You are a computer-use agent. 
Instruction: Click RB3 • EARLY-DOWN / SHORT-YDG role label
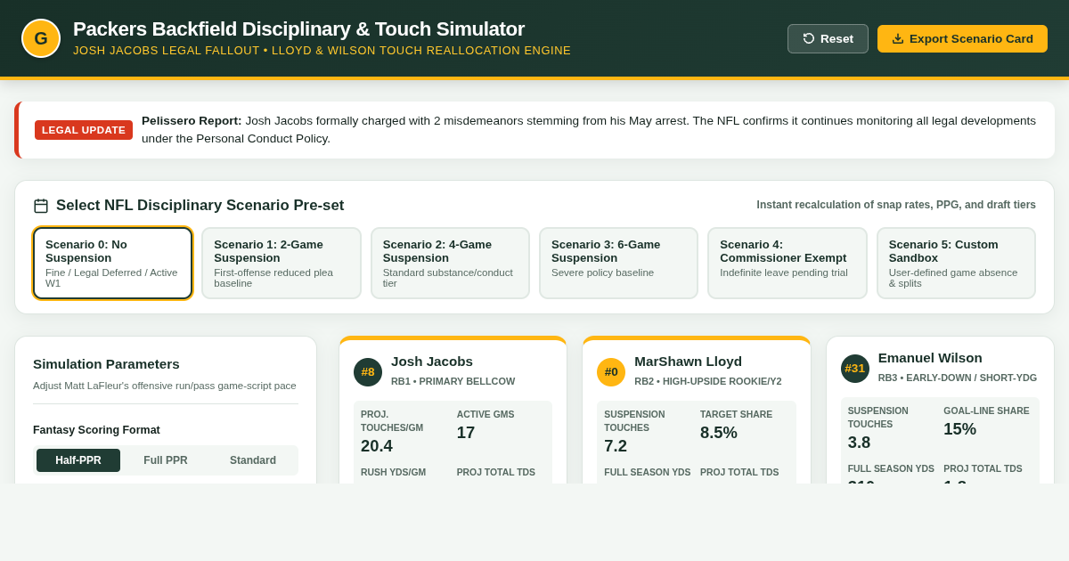[x=958, y=378]
